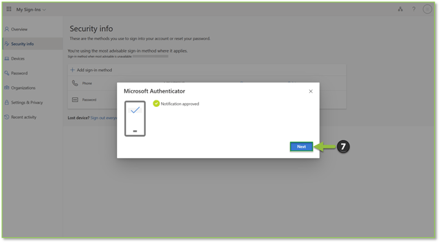
Task: Click the Recent activity clock icon
Action: tap(6, 117)
